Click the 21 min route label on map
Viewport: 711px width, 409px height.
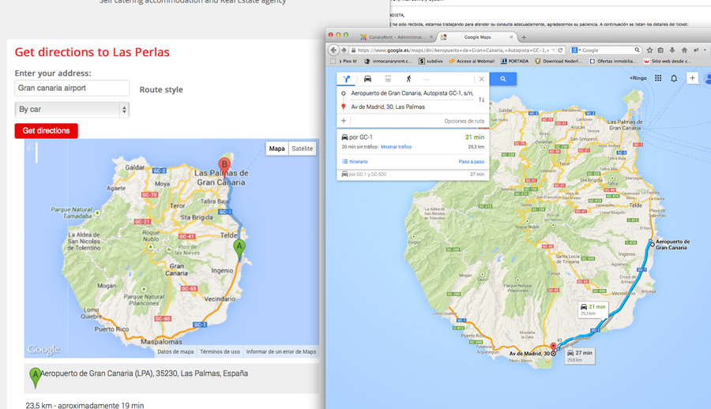click(x=592, y=310)
